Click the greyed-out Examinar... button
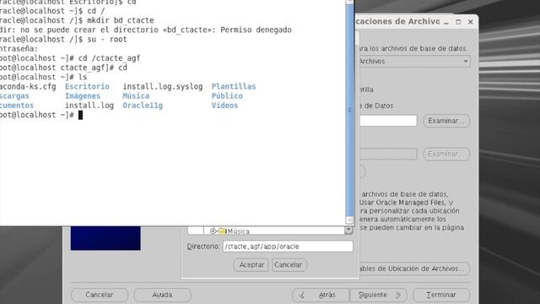This screenshot has width=540, height=304. tap(446, 154)
